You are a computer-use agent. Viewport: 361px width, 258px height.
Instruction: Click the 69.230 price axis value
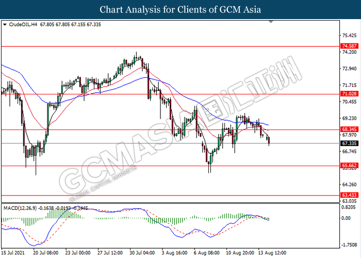tap(349, 118)
